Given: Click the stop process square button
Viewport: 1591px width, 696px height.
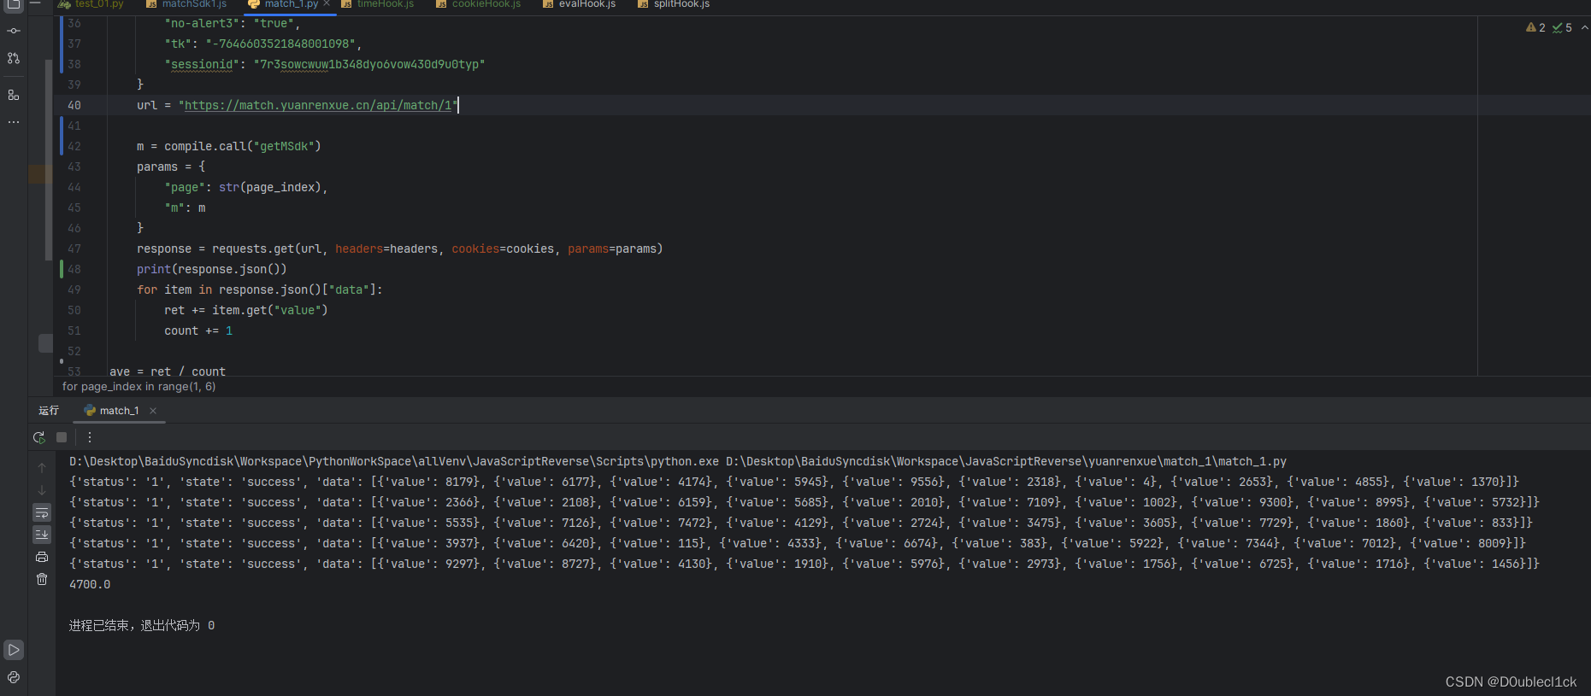Looking at the screenshot, I should (x=62, y=437).
